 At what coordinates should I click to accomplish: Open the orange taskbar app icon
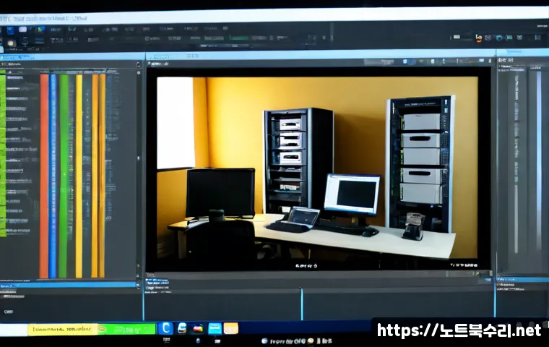point(230,328)
